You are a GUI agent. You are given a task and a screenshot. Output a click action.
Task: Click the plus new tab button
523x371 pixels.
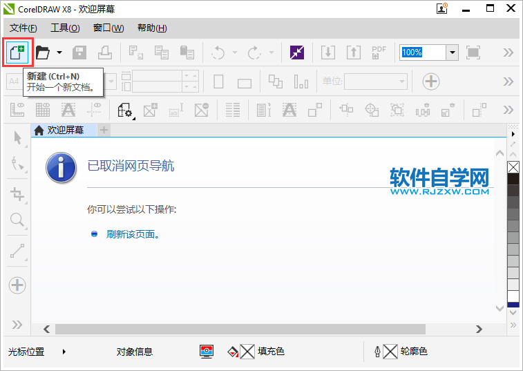click(104, 130)
